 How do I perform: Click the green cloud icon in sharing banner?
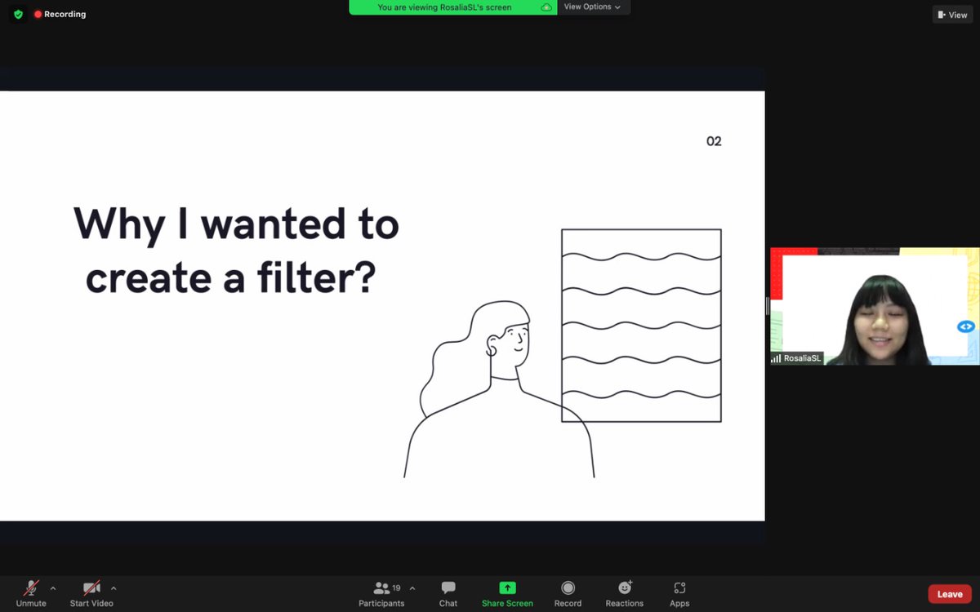546,7
